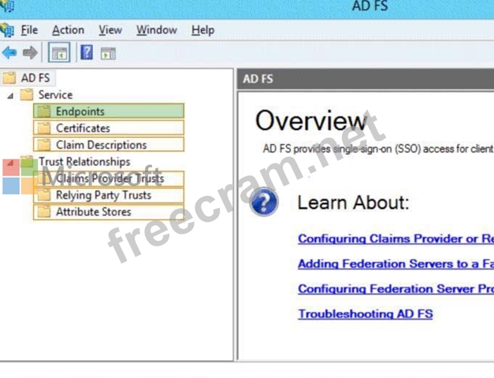Click the Relying Party Trusts folder icon

point(44,195)
